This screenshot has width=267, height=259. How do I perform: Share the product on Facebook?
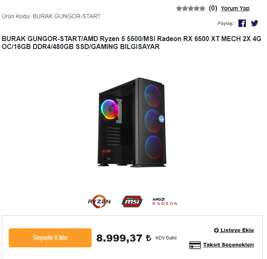(x=242, y=23)
